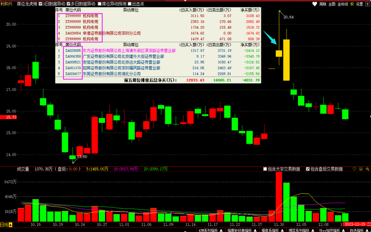The width and height of the screenshot is (371, 232).
Task: Click net buy value -4031.78 in the total row
Action: click(x=251, y=80)
